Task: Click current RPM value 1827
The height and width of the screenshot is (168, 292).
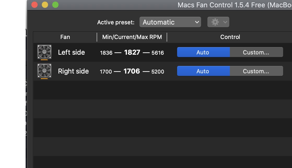Action: 132,52
